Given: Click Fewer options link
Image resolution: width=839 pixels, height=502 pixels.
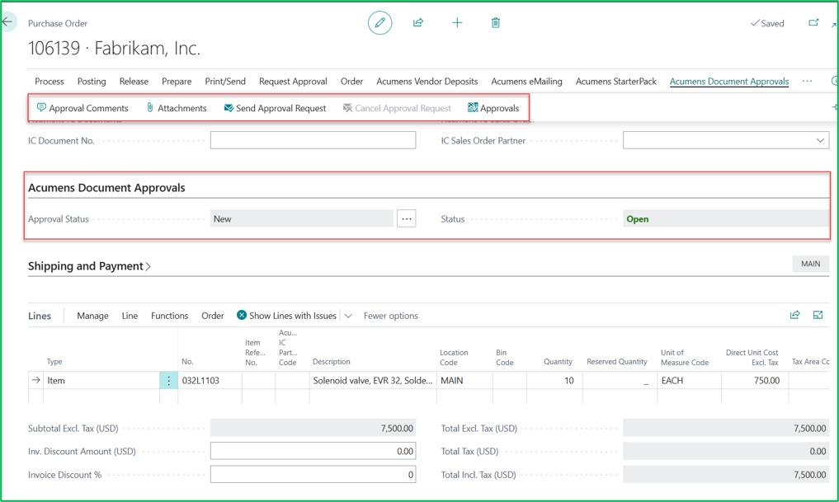Looking at the screenshot, I should [x=390, y=316].
